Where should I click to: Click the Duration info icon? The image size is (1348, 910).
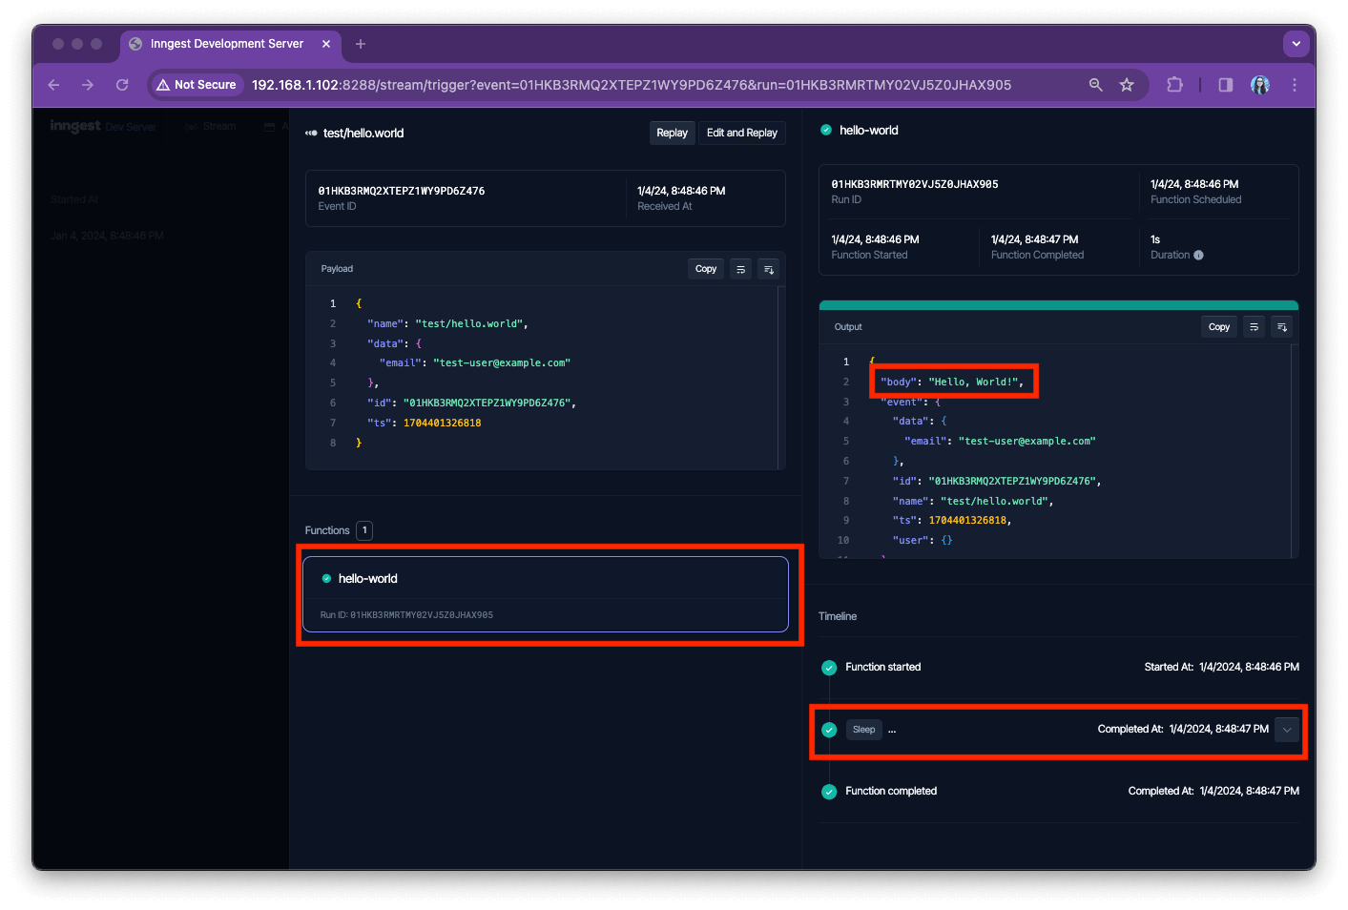(1198, 255)
